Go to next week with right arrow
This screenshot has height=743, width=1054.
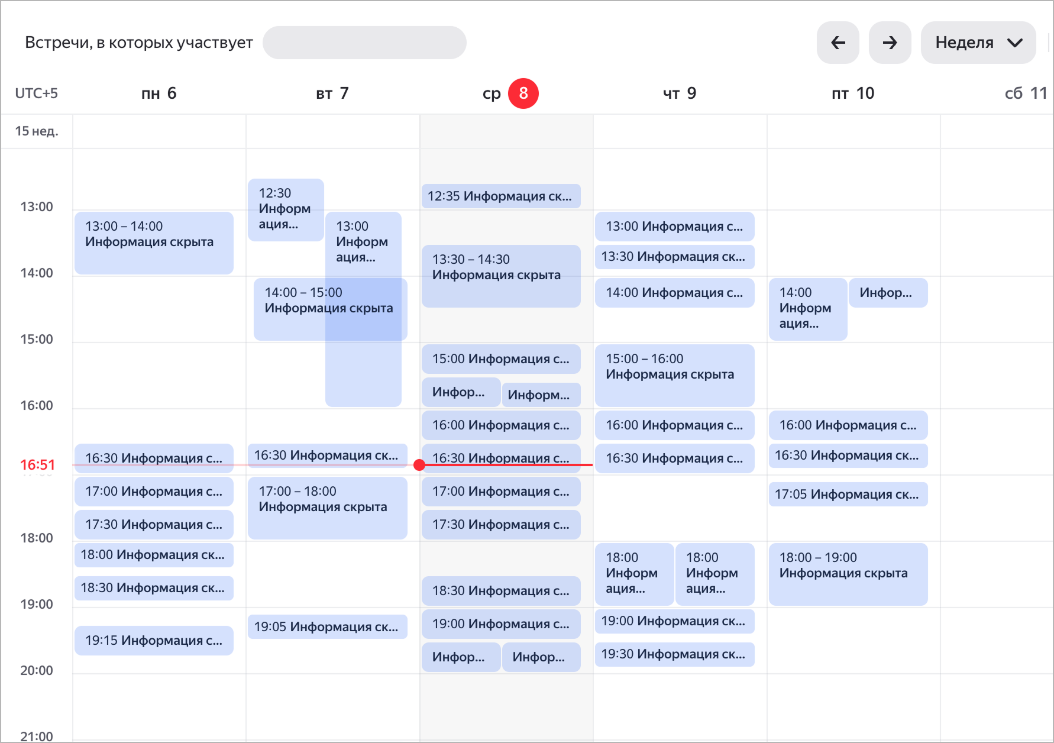click(x=890, y=43)
